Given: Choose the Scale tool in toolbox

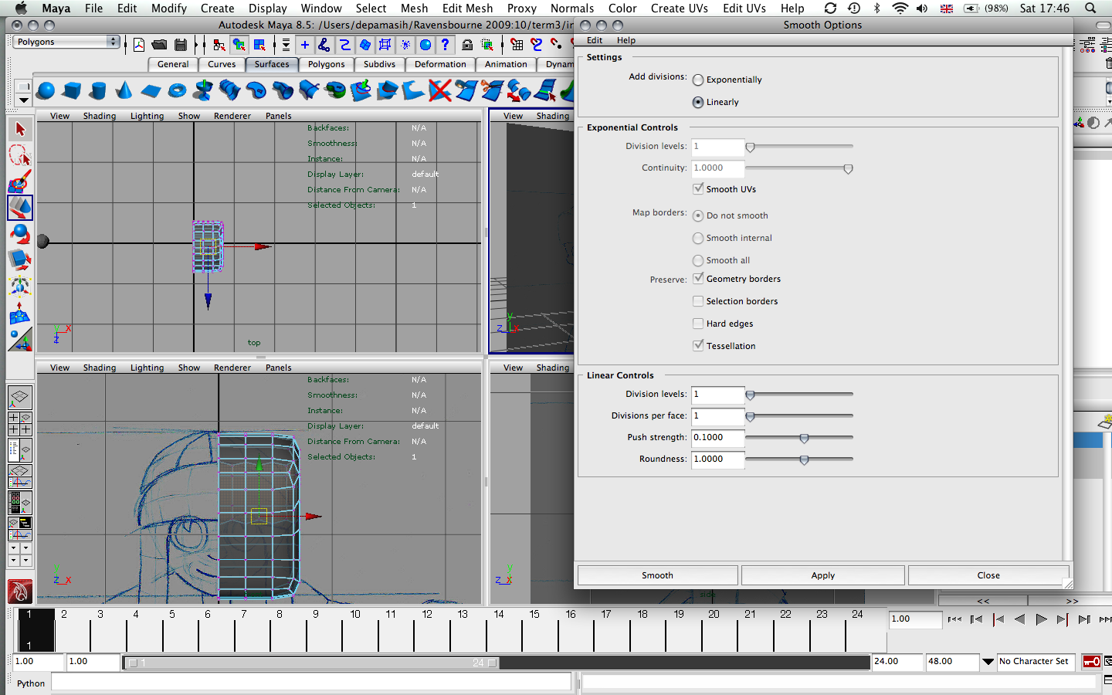Looking at the screenshot, I should click(20, 260).
